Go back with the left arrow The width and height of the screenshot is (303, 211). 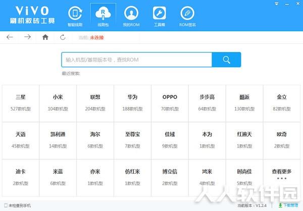10,37
